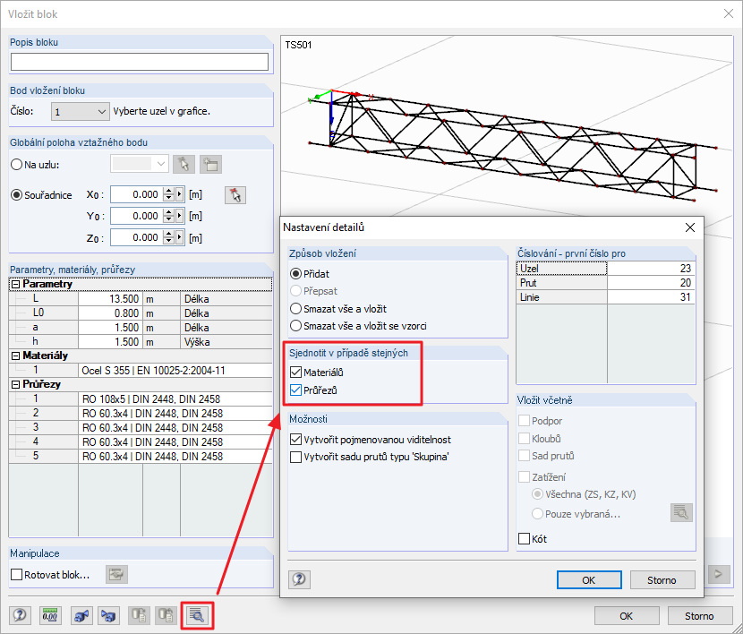Close the Vložit blok window
Image resolution: width=743 pixels, height=634 pixels.
[x=729, y=13]
